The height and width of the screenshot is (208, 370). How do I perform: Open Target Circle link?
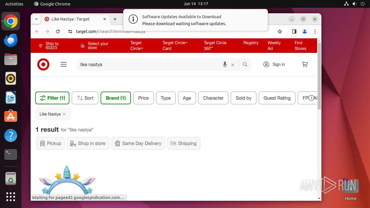coord(136,46)
